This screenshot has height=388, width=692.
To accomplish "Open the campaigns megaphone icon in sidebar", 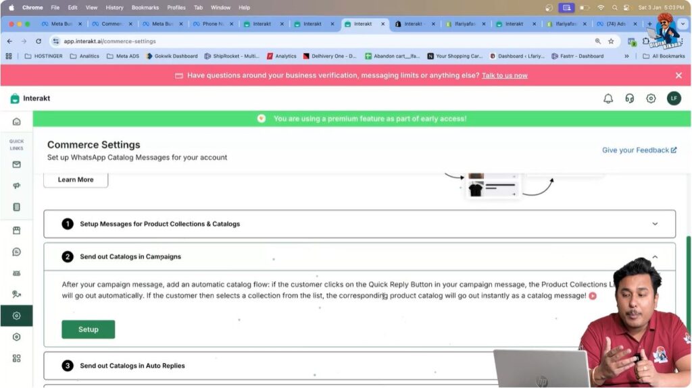I will tap(16, 186).
